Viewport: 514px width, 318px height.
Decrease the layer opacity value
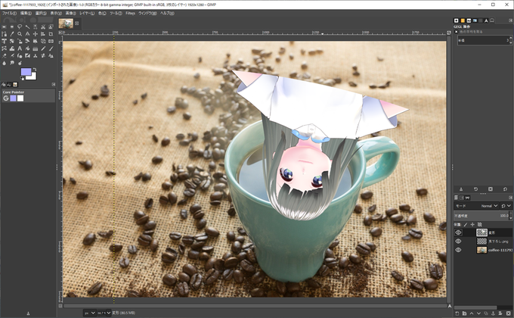coord(511,218)
